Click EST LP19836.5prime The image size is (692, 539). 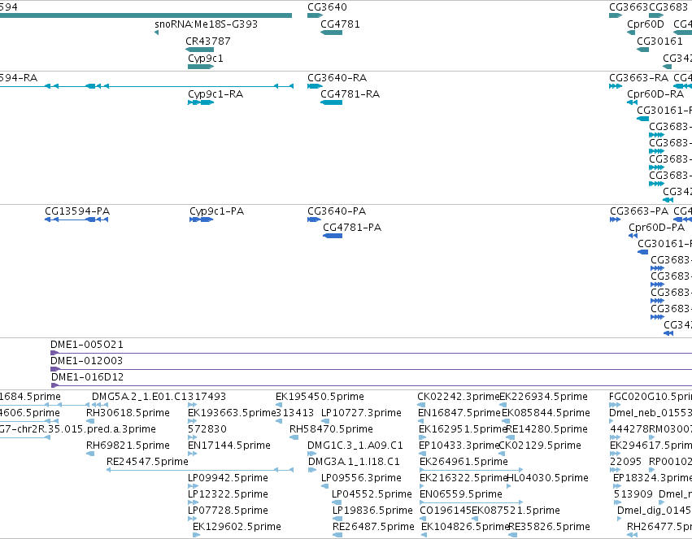click(x=373, y=511)
